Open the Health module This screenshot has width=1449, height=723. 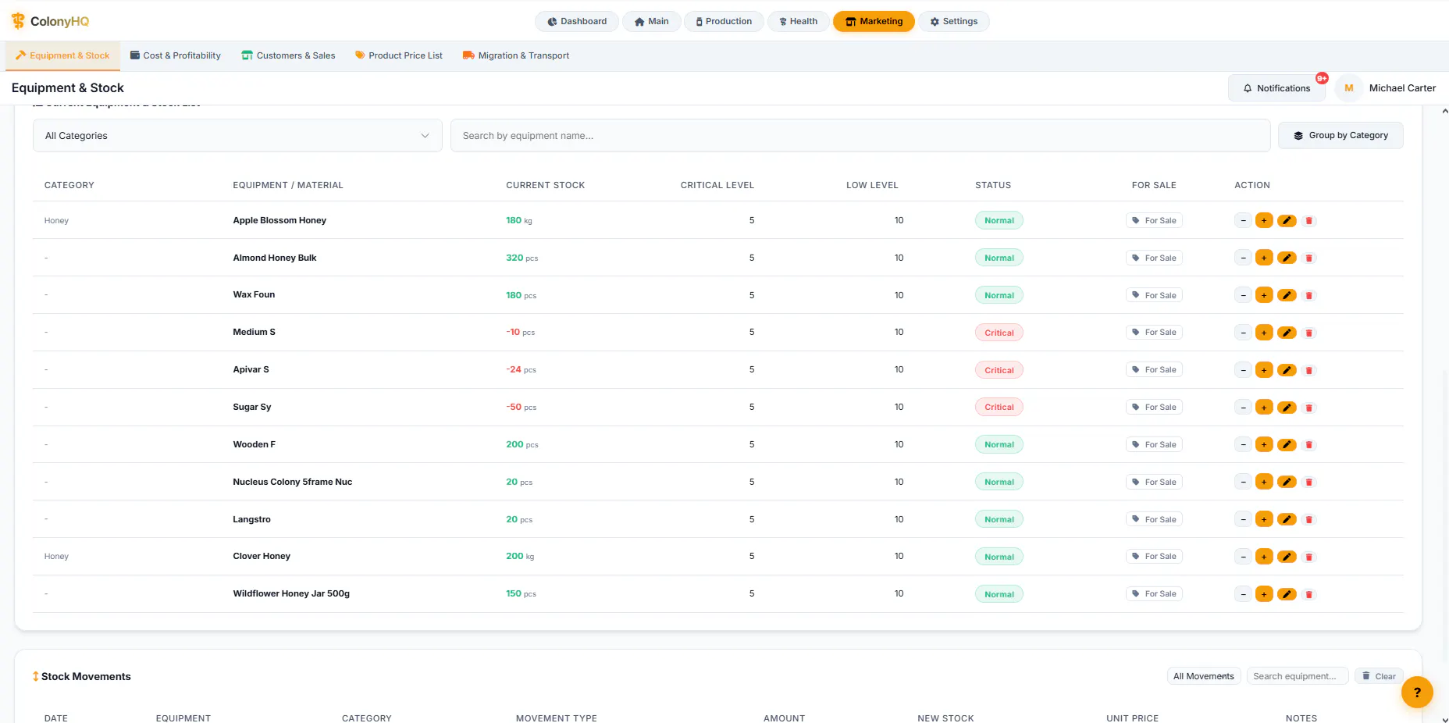point(798,21)
